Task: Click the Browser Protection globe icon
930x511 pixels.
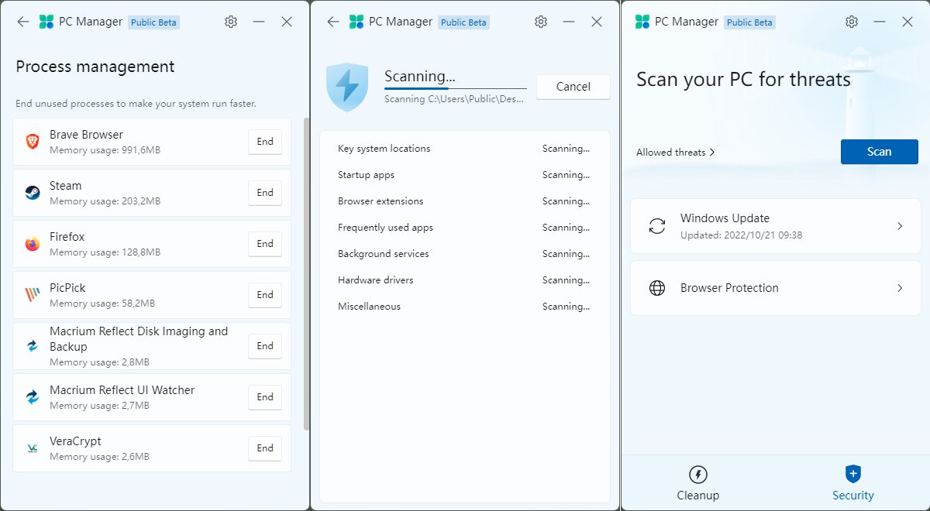Action: (657, 288)
